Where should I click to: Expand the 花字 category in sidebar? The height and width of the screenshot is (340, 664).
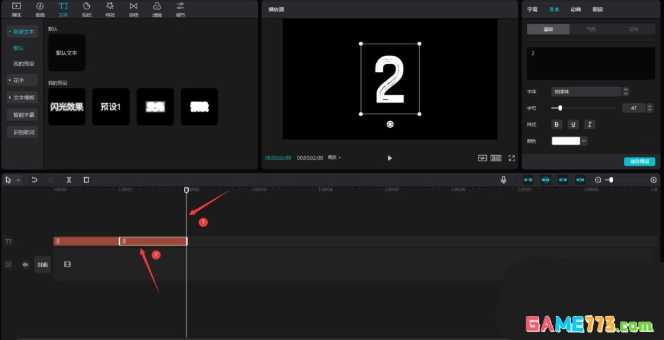click(22, 80)
